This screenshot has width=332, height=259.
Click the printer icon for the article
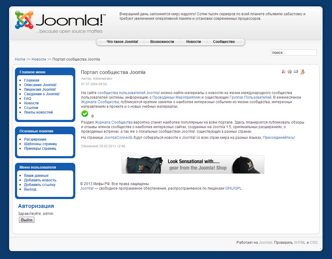[290, 72]
